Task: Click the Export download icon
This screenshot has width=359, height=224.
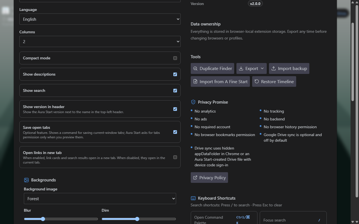Action: tap(241, 68)
